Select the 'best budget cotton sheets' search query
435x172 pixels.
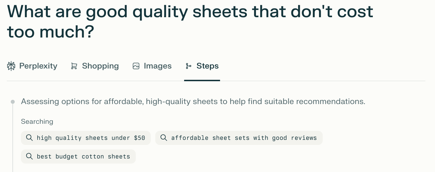point(78,156)
